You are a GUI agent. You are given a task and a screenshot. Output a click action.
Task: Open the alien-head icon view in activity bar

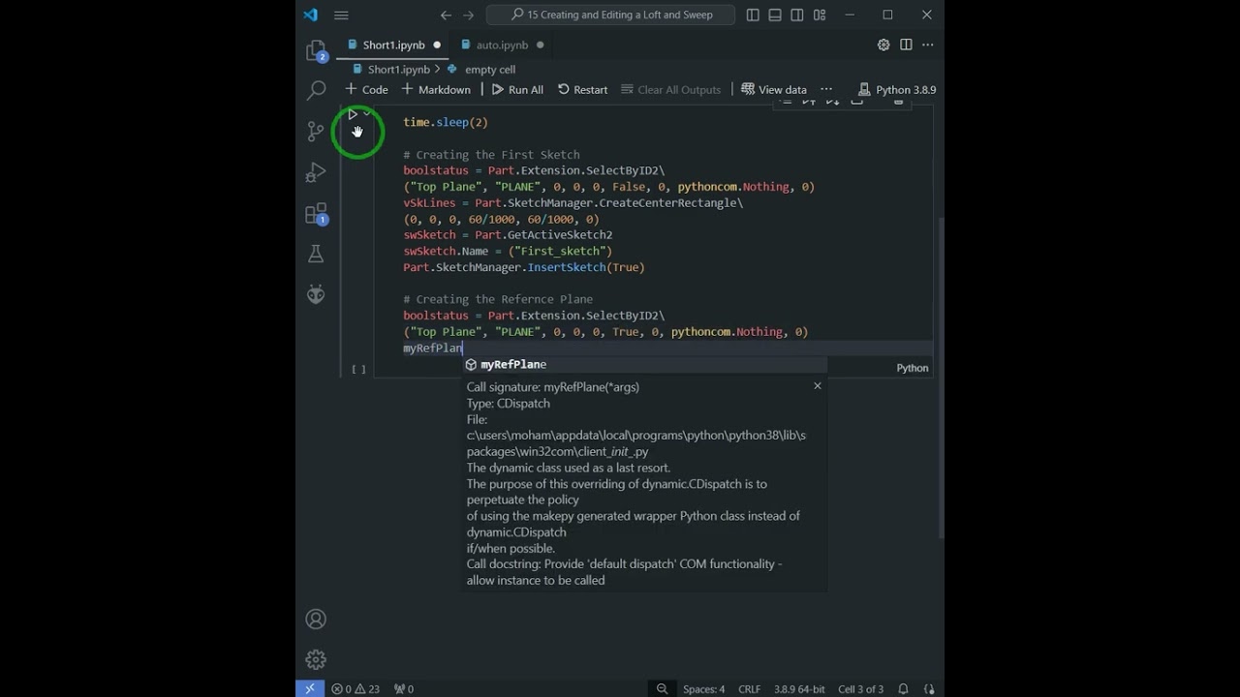[x=316, y=294]
